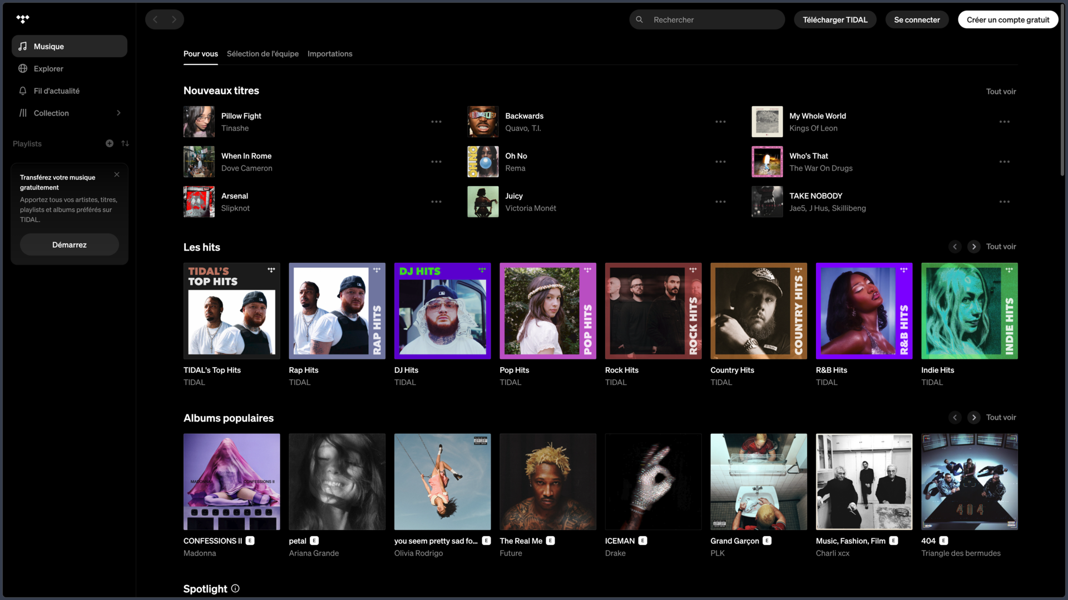This screenshot has height=600, width=1068.
Task: Click the Pillow Fight track cover
Action: click(x=199, y=122)
